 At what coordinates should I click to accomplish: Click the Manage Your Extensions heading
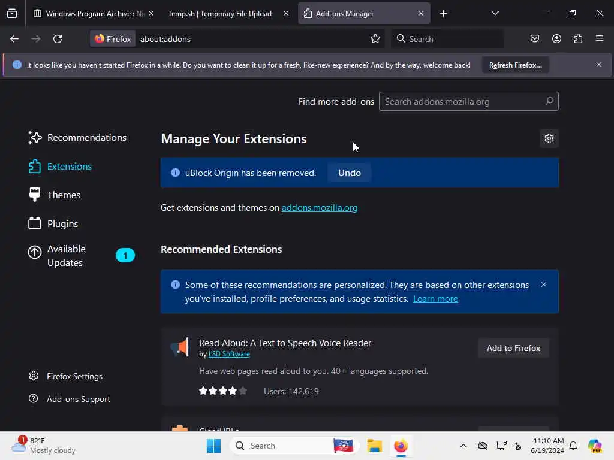point(234,139)
